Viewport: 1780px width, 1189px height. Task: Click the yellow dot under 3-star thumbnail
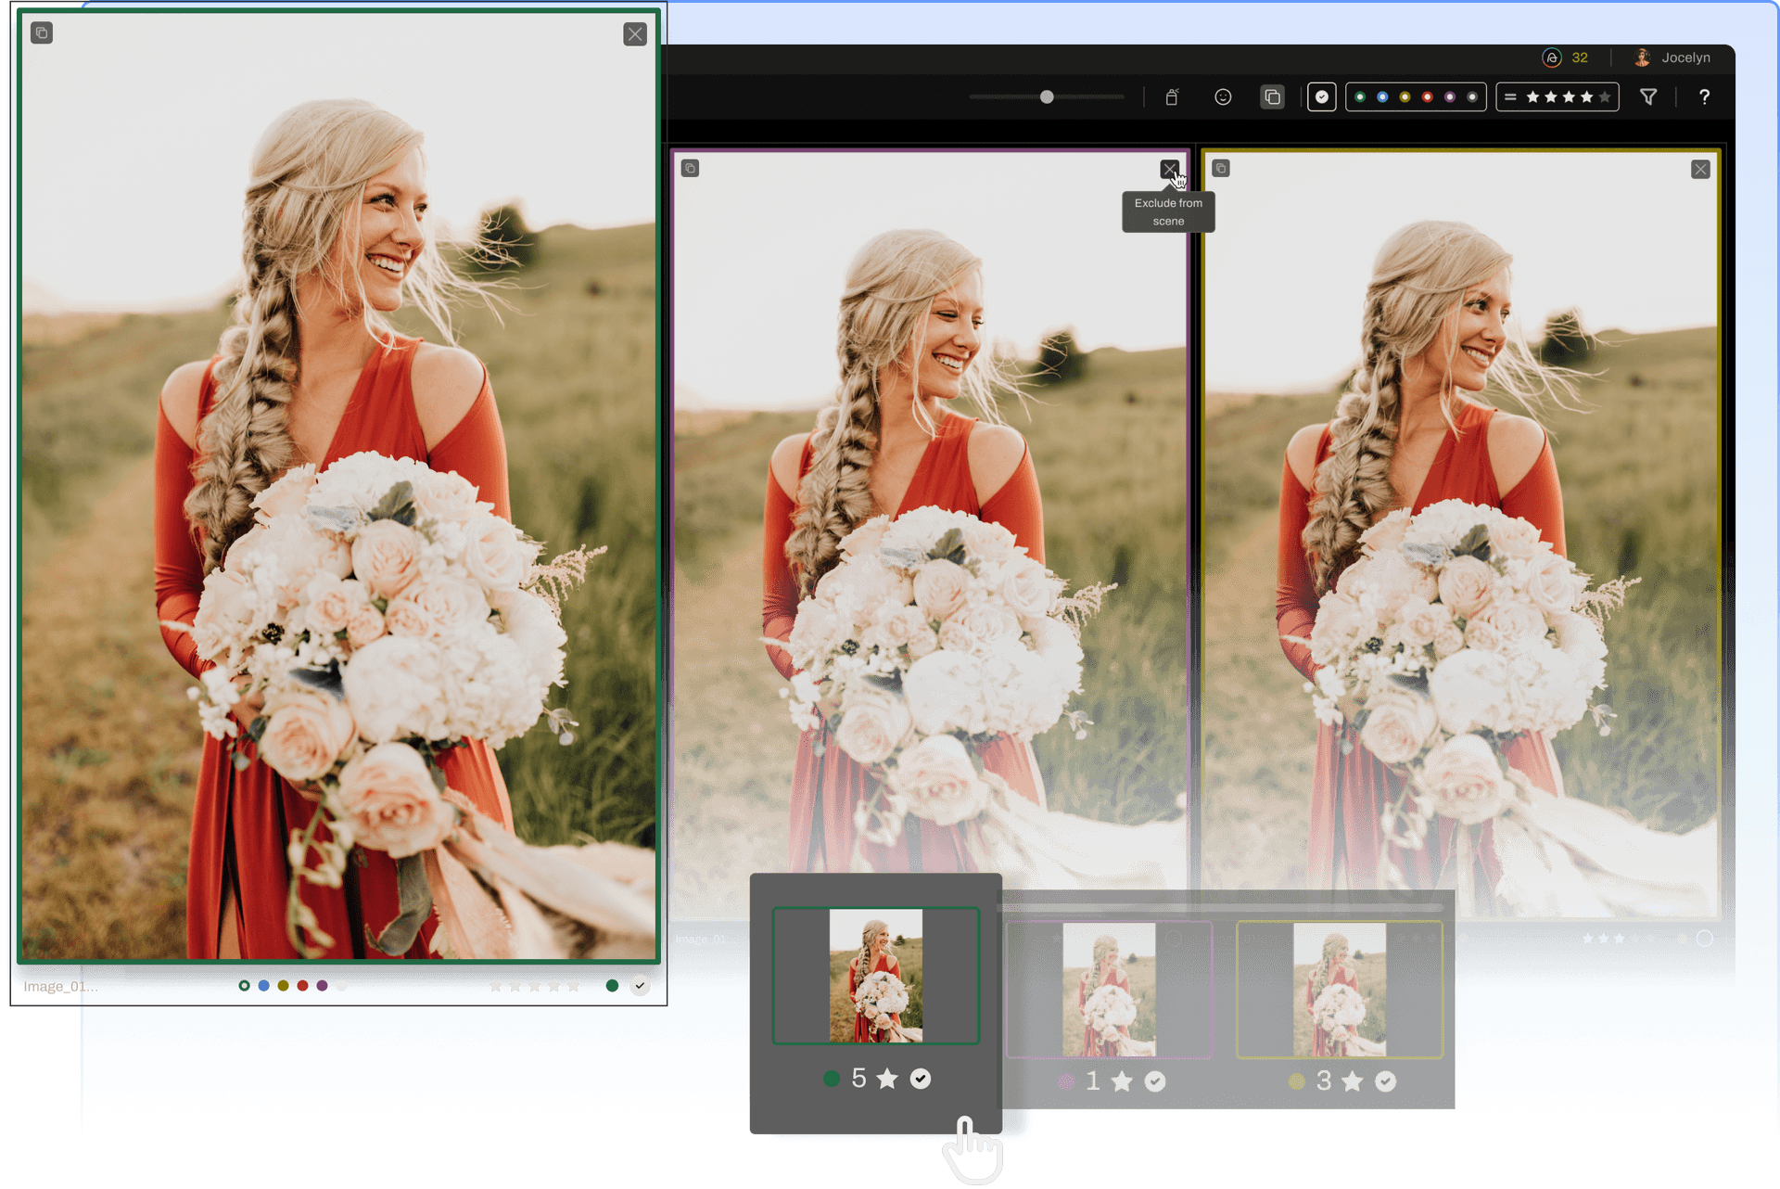point(1297,1081)
